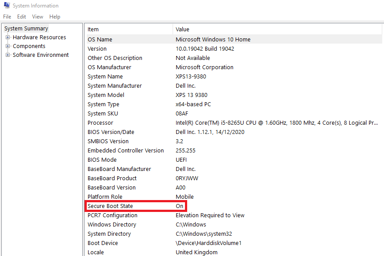This screenshot has width=384, height=256.
Task: Select the System Type label
Action: (x=103, y=104)
